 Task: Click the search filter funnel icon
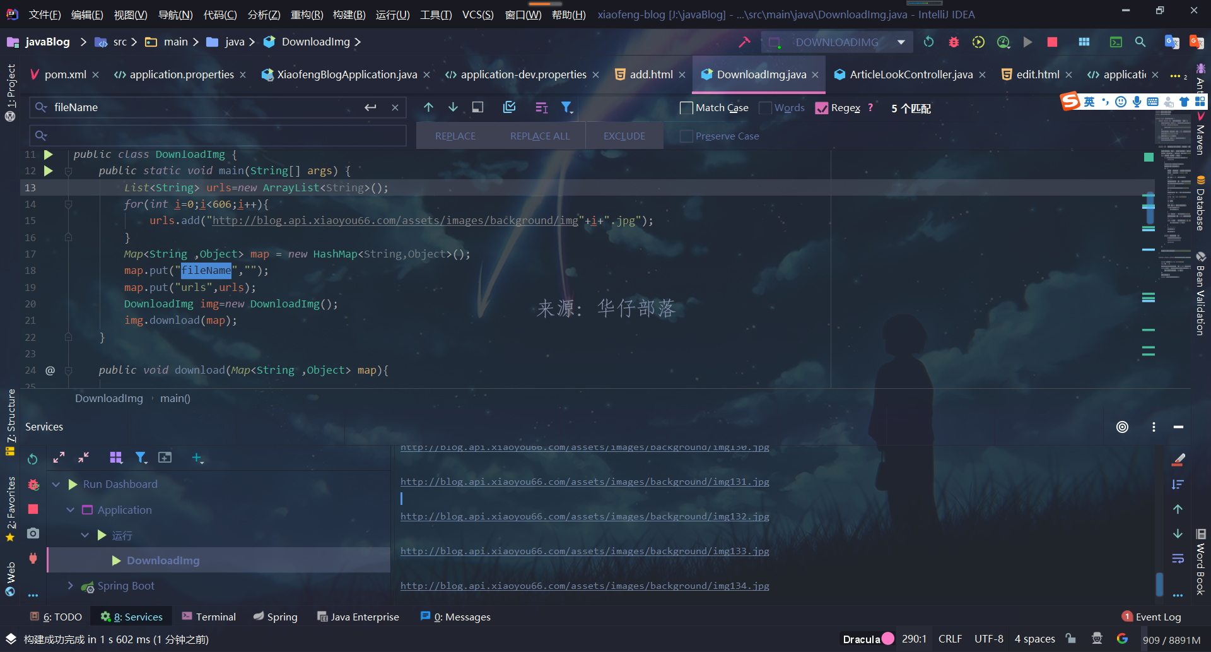(x=567, y=107)
